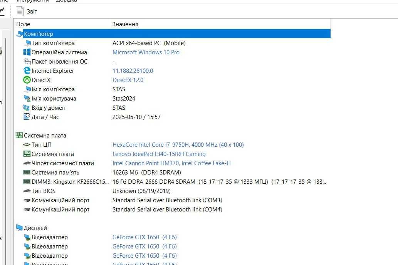The width and height of the screenshot is (398, 265).
Task: Click Standard Serial over Bluetooth link (COM3)
Action: [167, 200]
